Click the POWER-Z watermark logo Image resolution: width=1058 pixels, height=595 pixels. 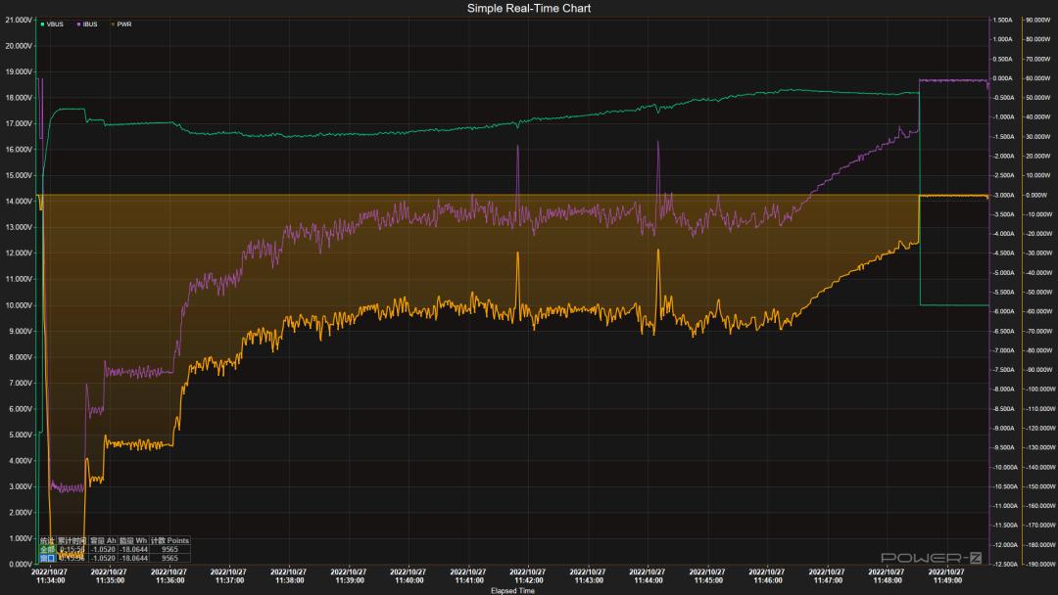click(931, 557)
